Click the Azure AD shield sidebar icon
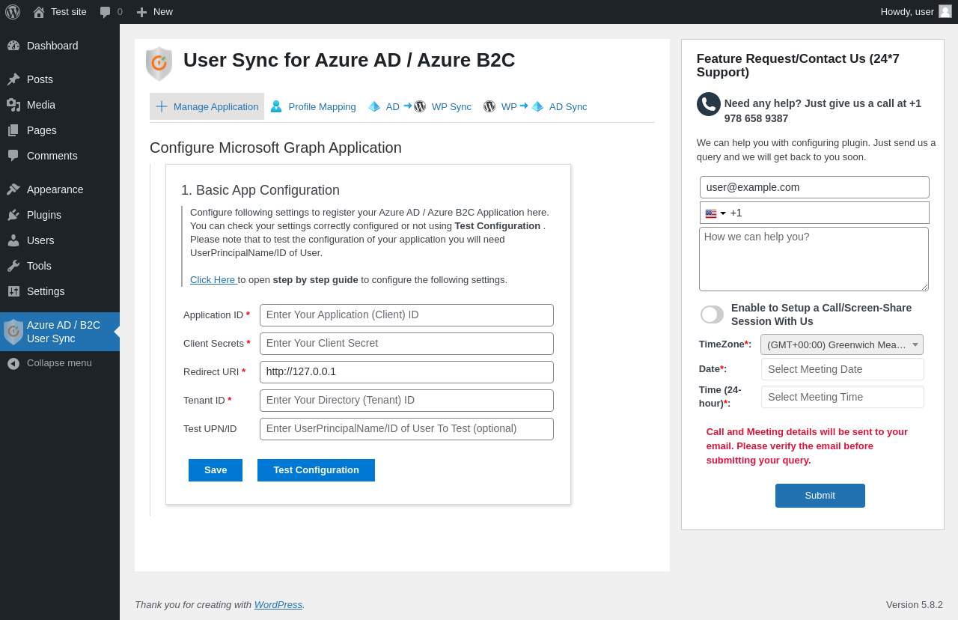 click(13, 332)
